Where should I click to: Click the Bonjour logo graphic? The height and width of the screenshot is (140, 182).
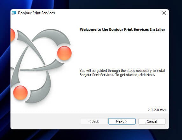coord(41,66)
